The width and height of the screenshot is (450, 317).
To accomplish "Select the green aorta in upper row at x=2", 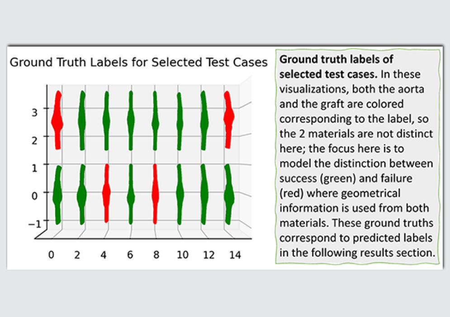I will (82, 120).
